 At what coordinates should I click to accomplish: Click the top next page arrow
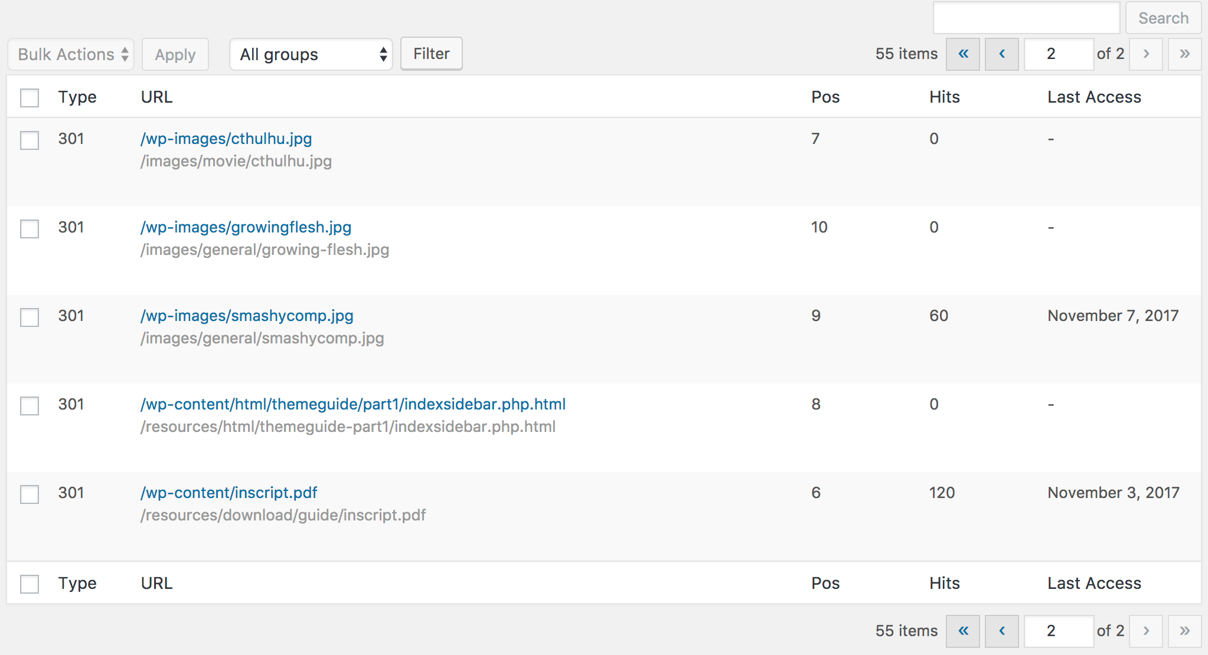coord(1146,54)
